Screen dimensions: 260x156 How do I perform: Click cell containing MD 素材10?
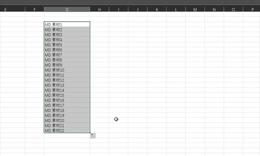click(67, 70)
